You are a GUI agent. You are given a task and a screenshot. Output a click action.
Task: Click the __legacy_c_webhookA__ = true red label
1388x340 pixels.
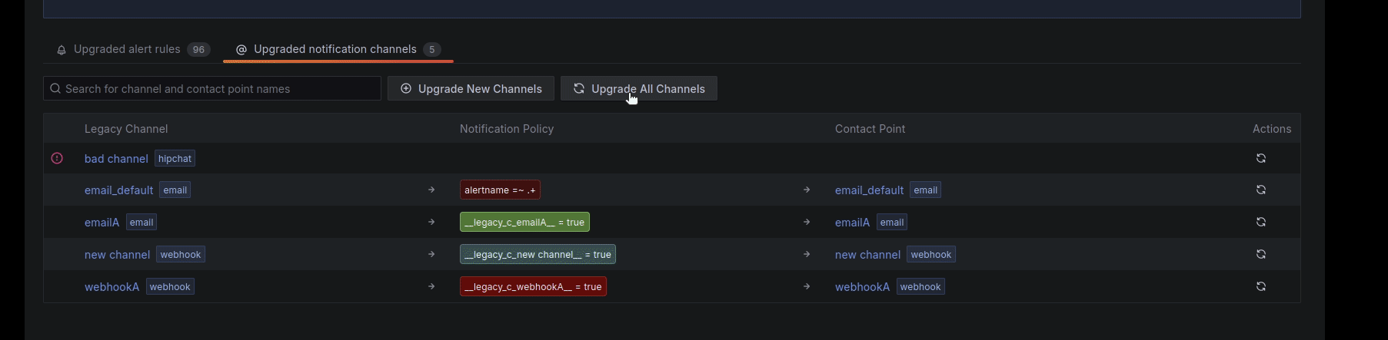point(533,286)
